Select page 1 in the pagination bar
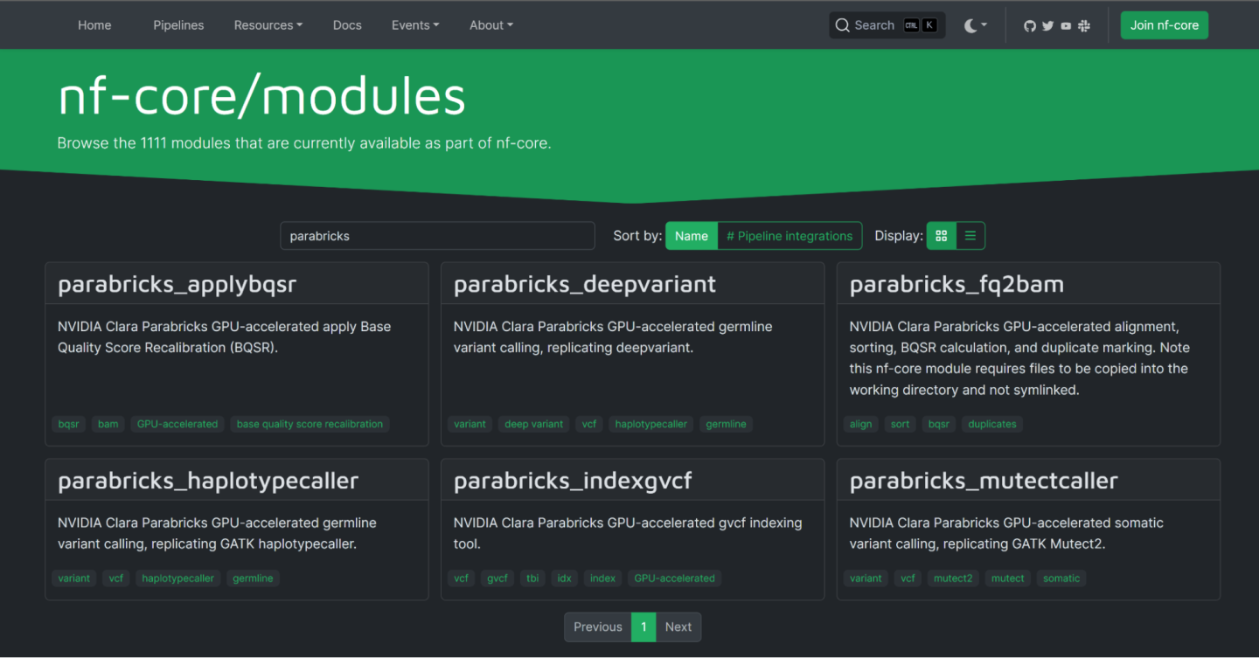 [643, 627]
